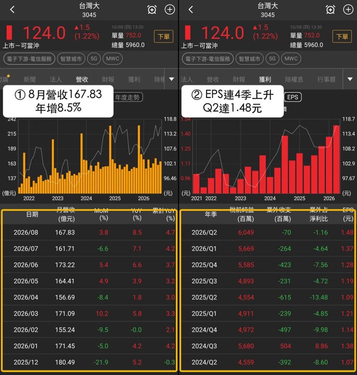The width and height of the screenshot is (357, 375).
Task: Select 智慧城市 tag in right panel
Action: (x=249, y=59)
